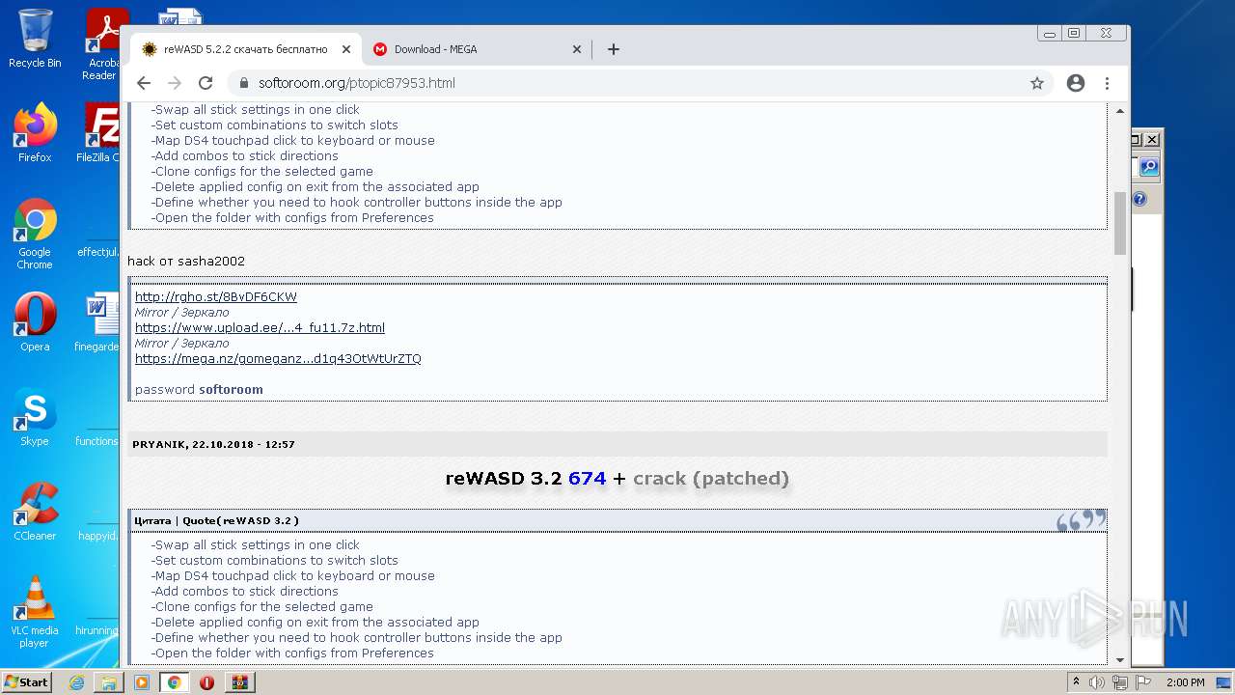Reload the softoroom page
Viewport: 1235px width, 695px height.
tap(206, 83)
